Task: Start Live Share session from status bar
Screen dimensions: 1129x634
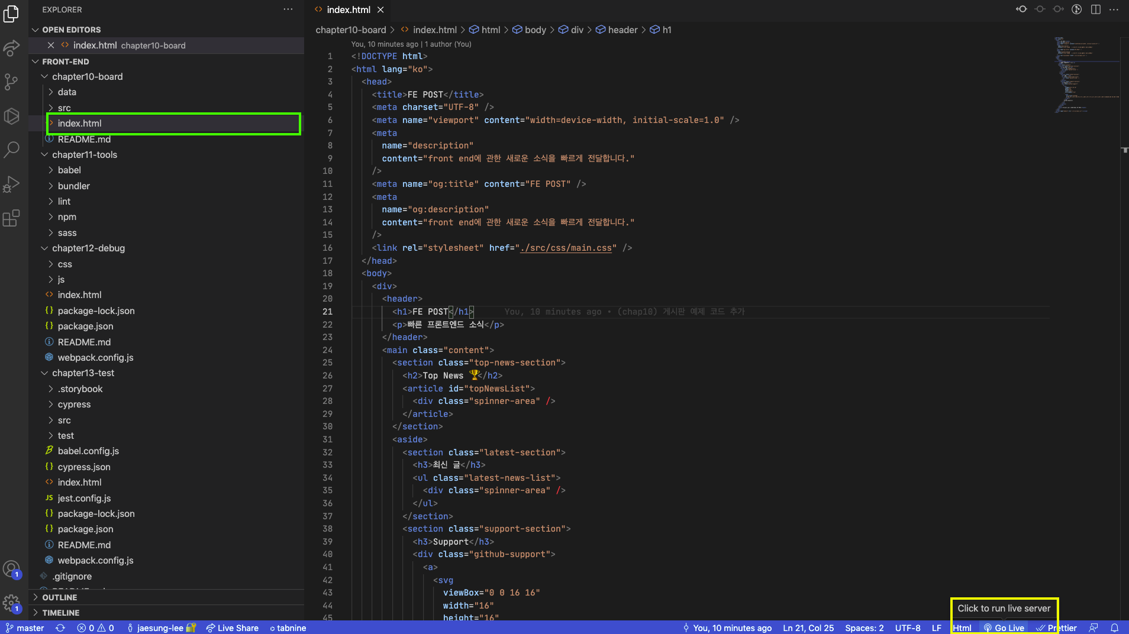Action: pyautogui.click(x=233, y=628)
